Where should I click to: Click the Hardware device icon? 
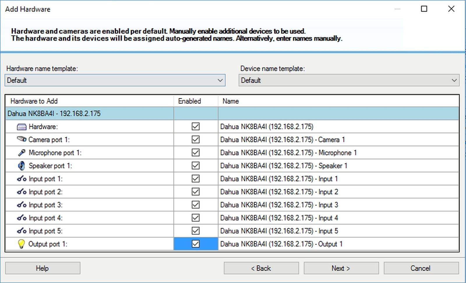click(22, 127)
